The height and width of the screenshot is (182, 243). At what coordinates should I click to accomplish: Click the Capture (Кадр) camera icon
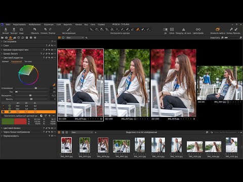[21, 30]
